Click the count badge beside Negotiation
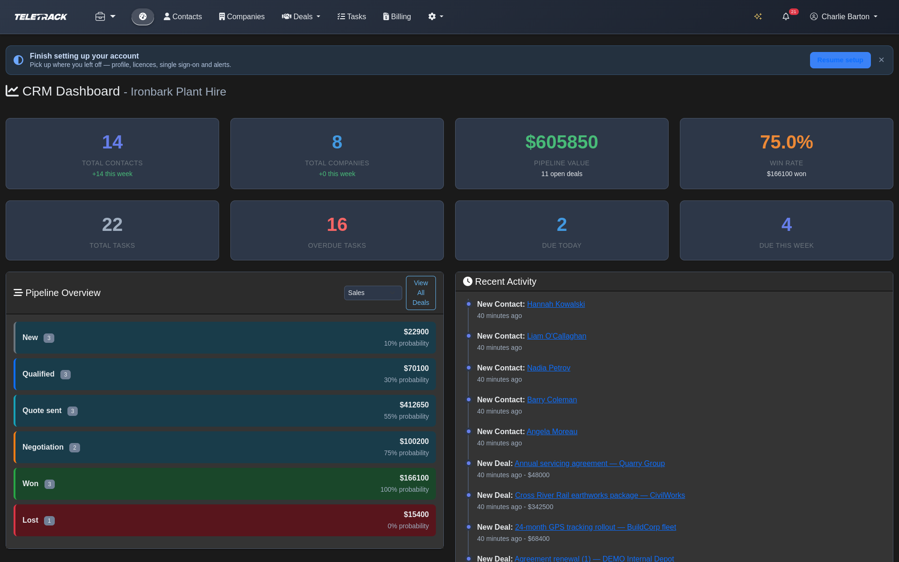Image resolution: width=899 pixels, height=562 pixels. pos(74,448)
